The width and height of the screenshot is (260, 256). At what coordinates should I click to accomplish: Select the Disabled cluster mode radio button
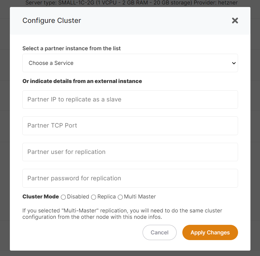tap(63, 197)
